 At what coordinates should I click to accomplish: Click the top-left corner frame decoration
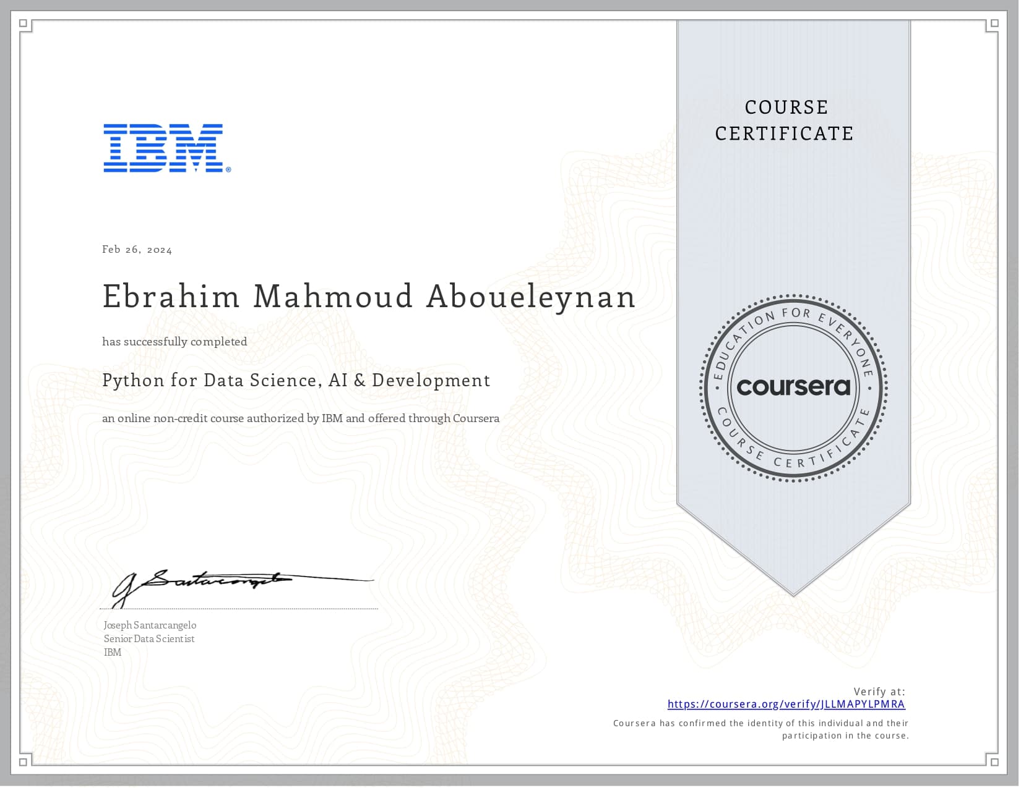point(23,23)
